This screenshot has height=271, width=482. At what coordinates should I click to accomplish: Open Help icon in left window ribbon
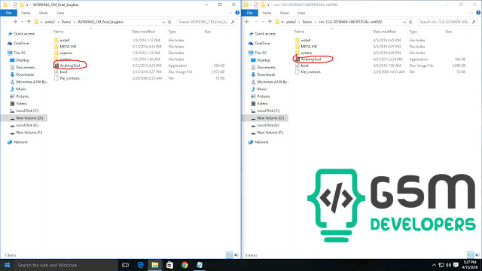237,13
